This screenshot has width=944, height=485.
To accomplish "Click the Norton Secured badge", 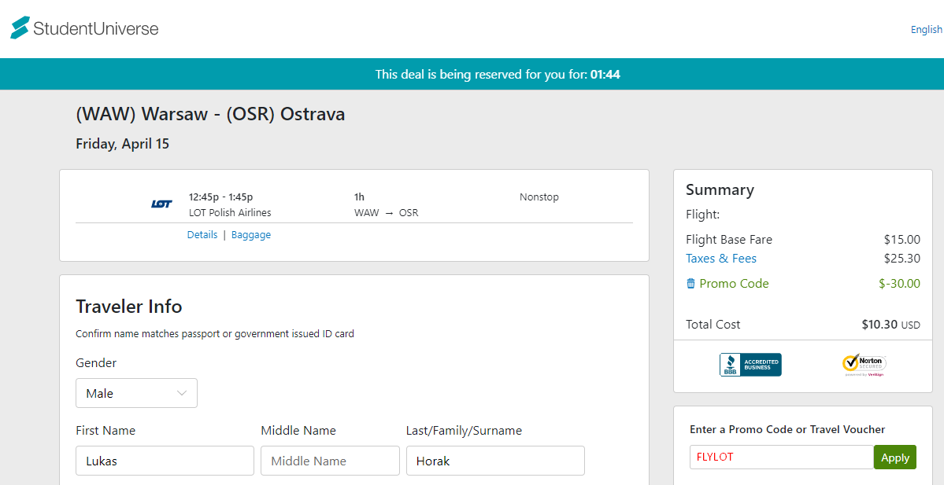I will tap(864, 365).
